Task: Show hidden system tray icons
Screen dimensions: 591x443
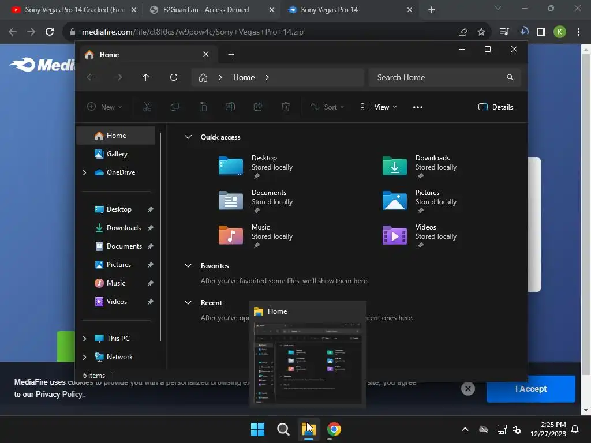Action: tap(465, 429)
